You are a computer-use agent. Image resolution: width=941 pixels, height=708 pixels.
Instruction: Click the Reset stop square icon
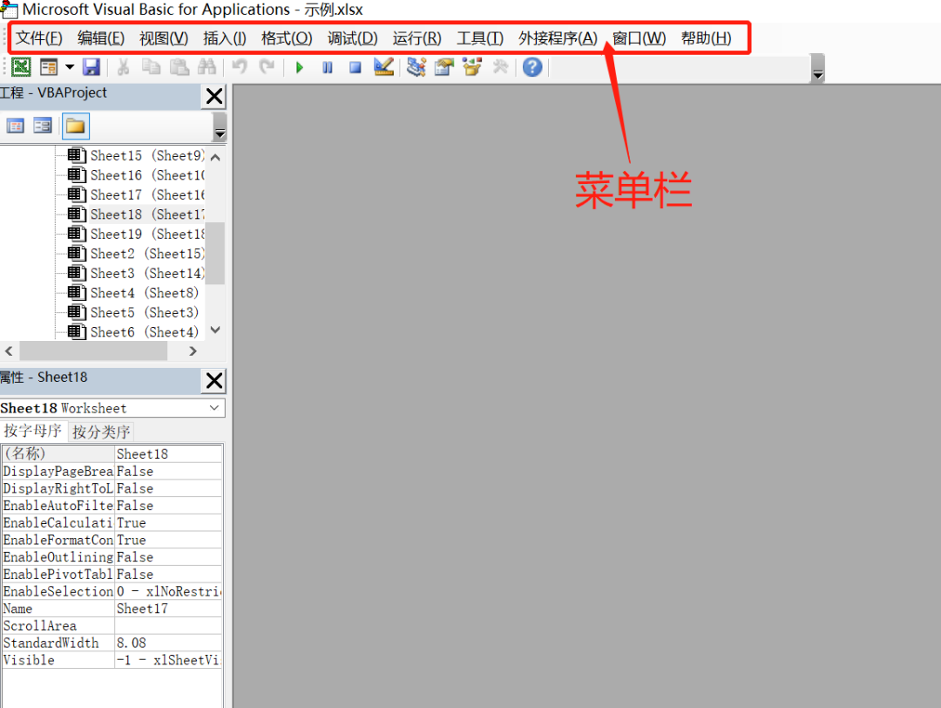point(355,67)
